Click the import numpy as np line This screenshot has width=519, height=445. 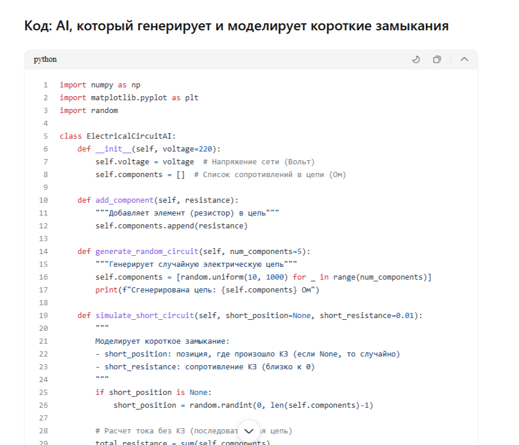pos(100,85)
